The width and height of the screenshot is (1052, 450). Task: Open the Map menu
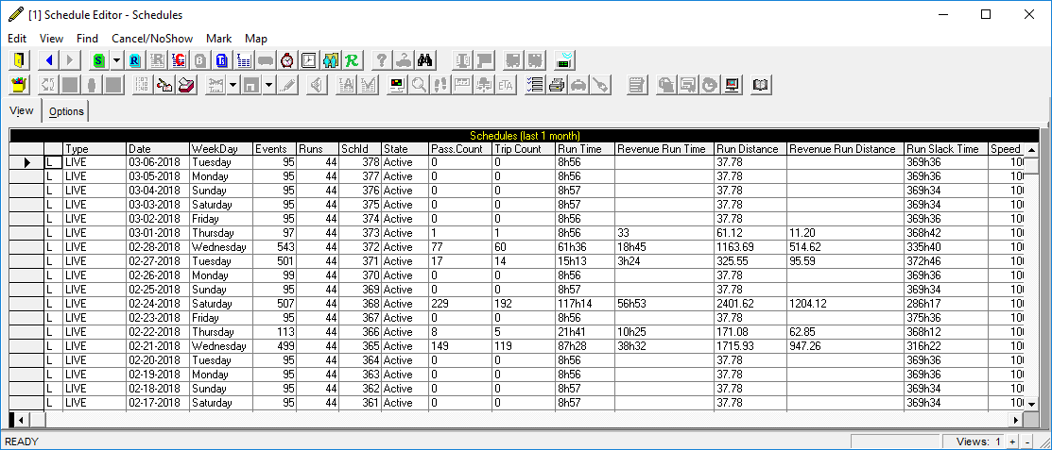(x=255, y=39)
